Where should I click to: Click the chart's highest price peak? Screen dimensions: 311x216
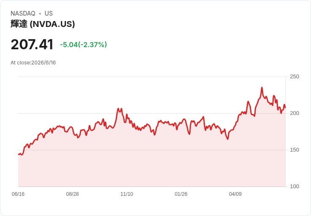click(x=262, y=88)
